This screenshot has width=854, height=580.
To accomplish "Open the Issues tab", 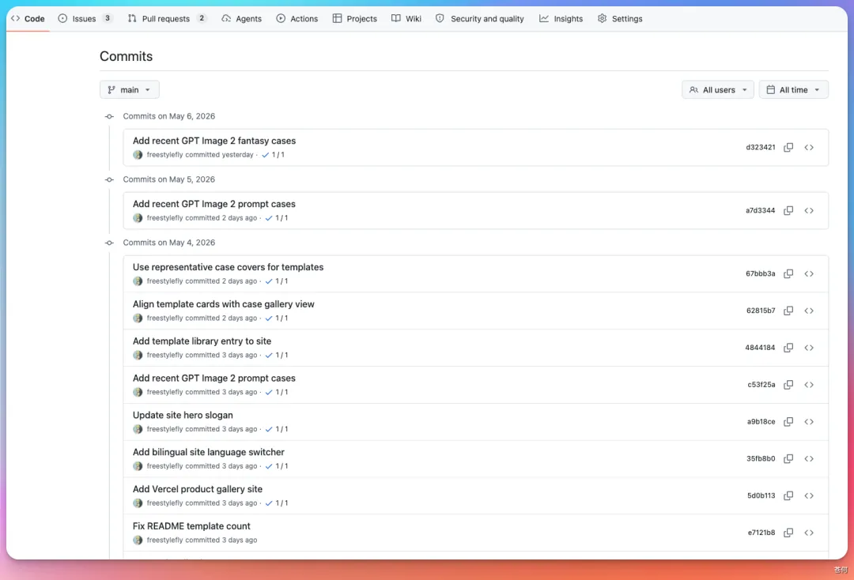I will (x=85, y=18).
